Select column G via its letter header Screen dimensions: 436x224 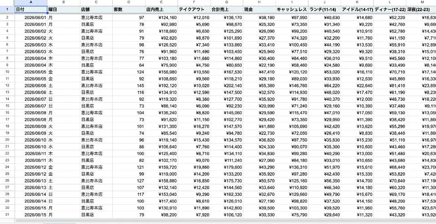tap(227, 2)
